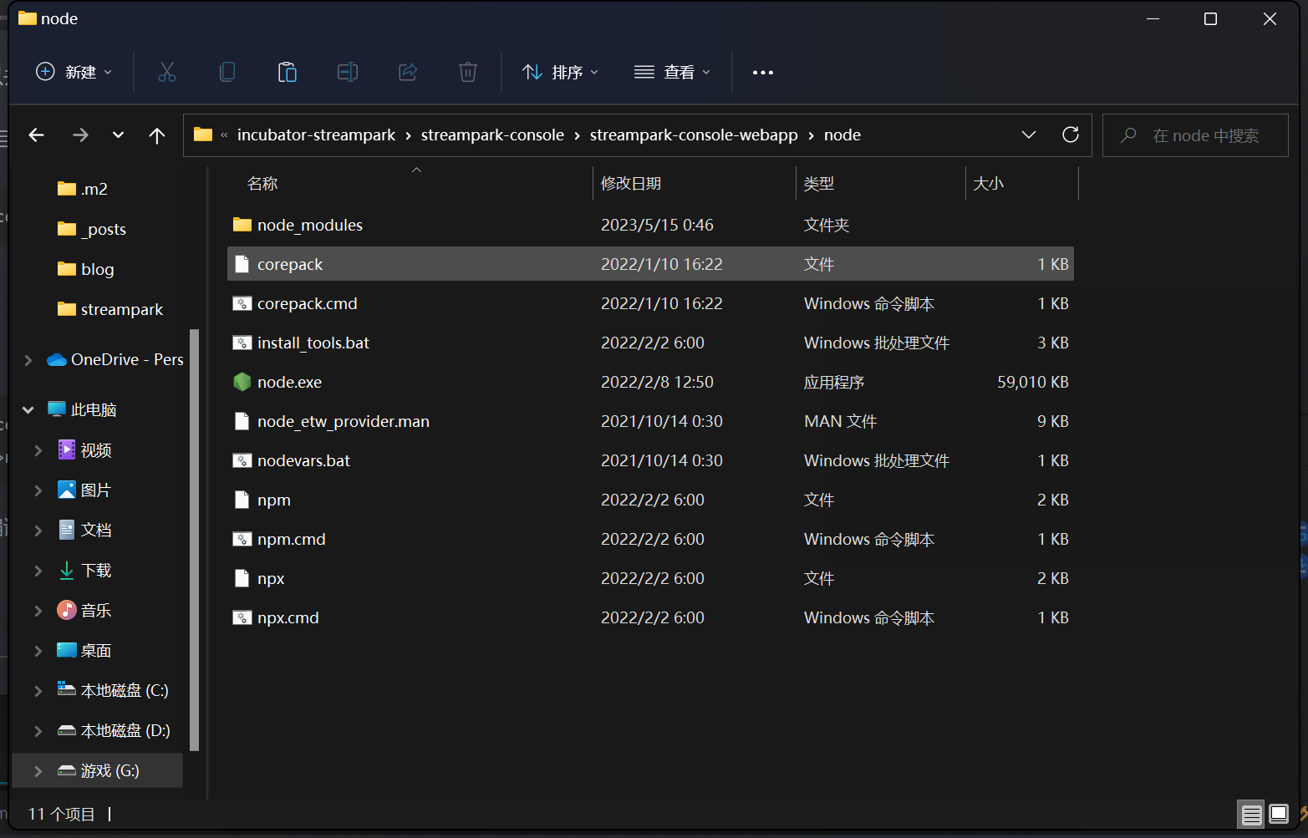
Task: Expand the 本地磁盘 (C:) tree node
Action: pyautogui.click(x=38, y=691)
